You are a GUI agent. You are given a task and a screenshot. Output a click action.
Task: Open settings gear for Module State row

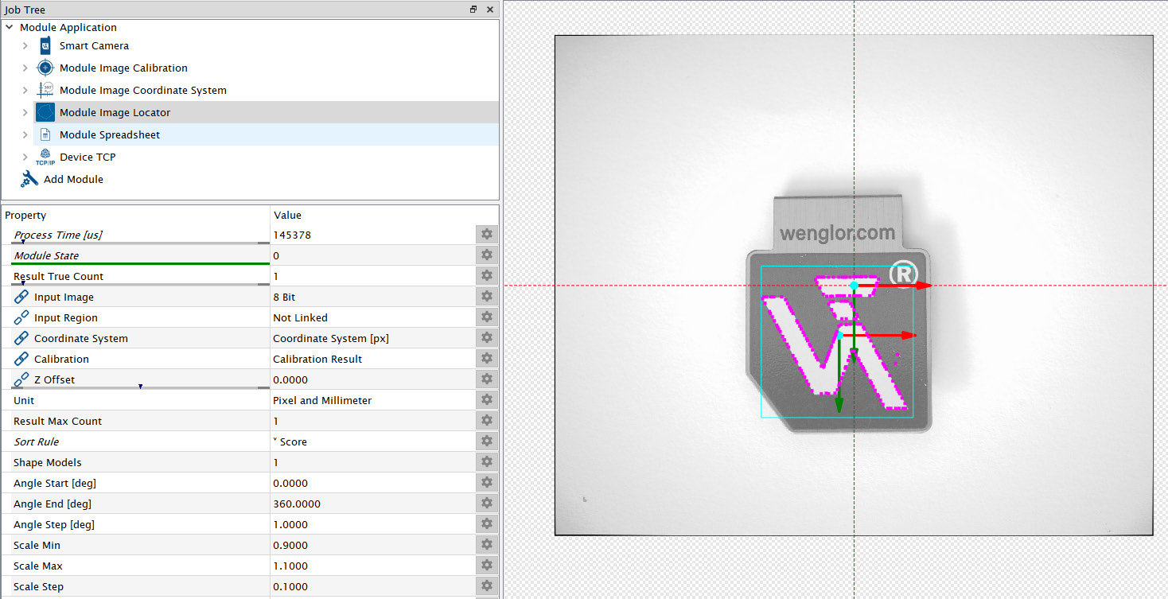487,255
